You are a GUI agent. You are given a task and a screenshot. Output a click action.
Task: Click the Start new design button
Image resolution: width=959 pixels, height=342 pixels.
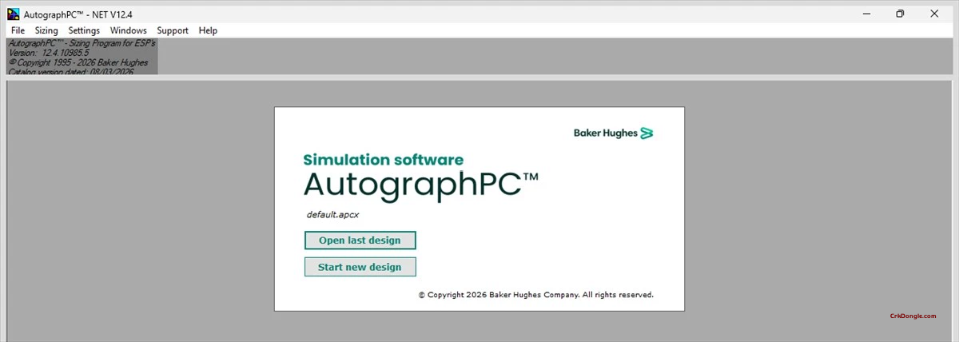pos(360,267)
